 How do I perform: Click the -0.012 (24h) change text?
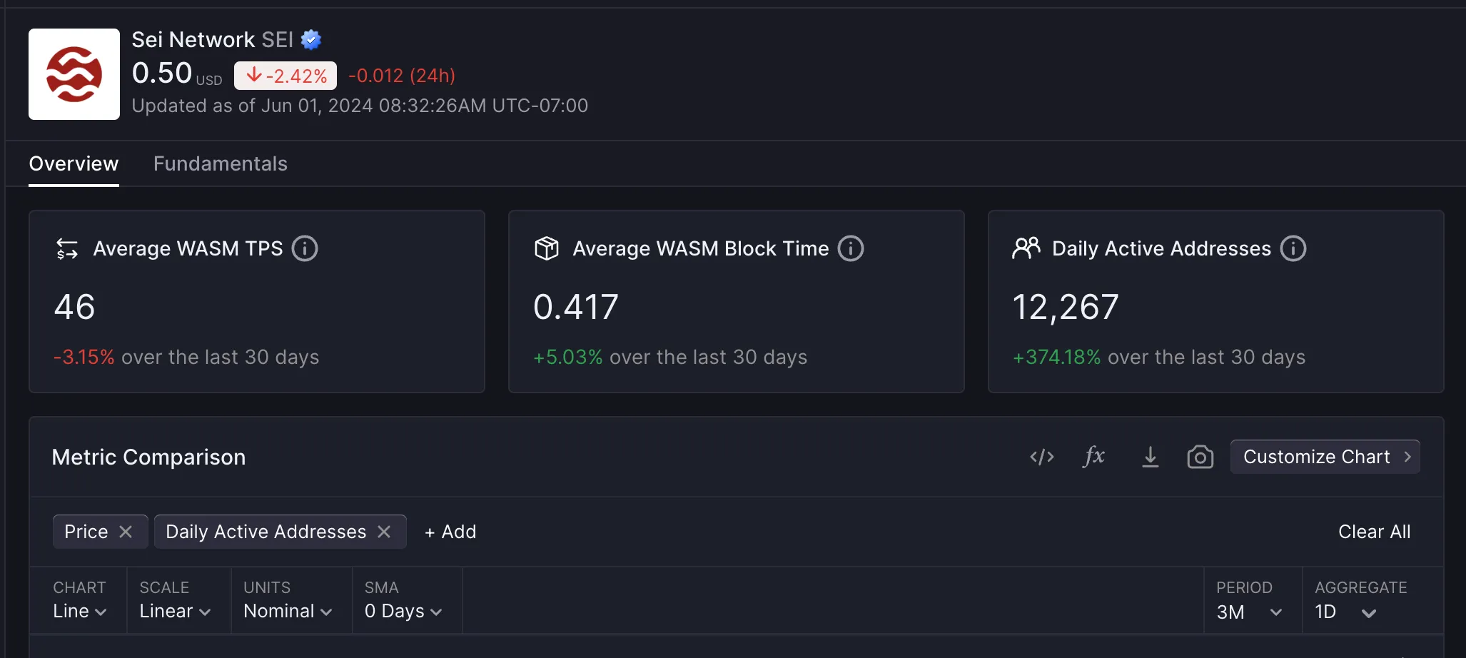pyautogui.click(x=402, y=76)
